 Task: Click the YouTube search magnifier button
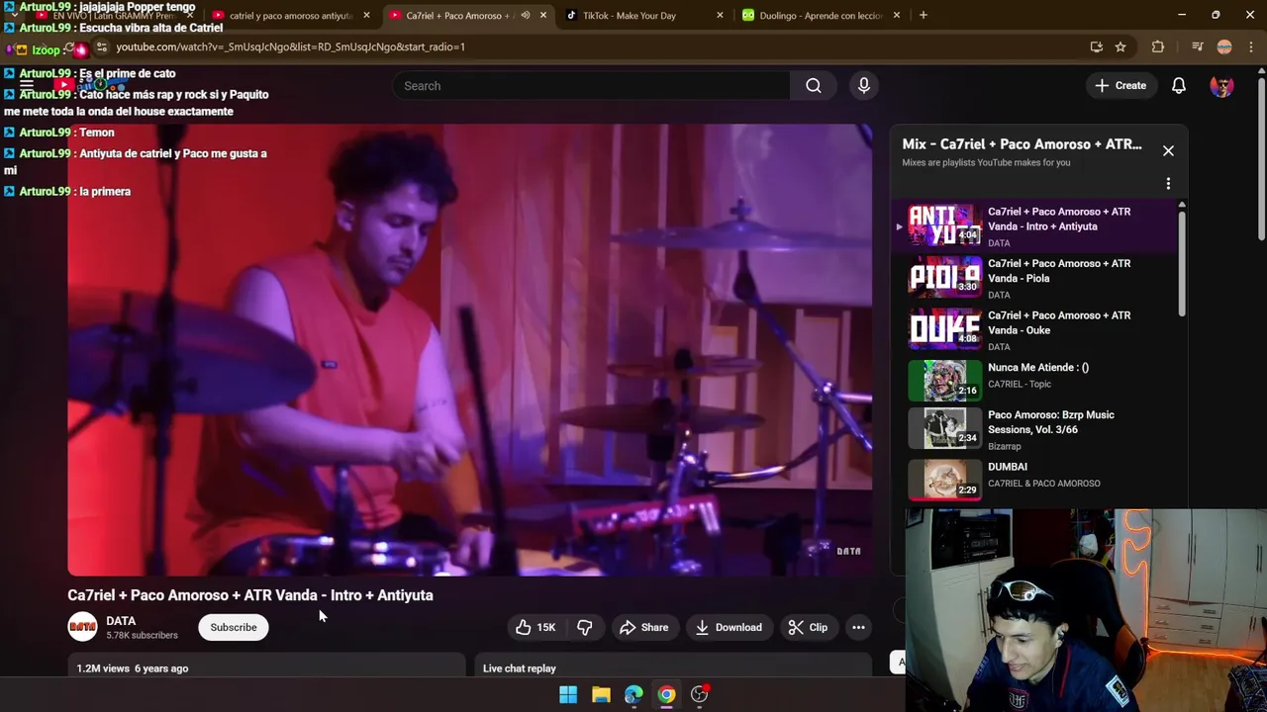813,86
